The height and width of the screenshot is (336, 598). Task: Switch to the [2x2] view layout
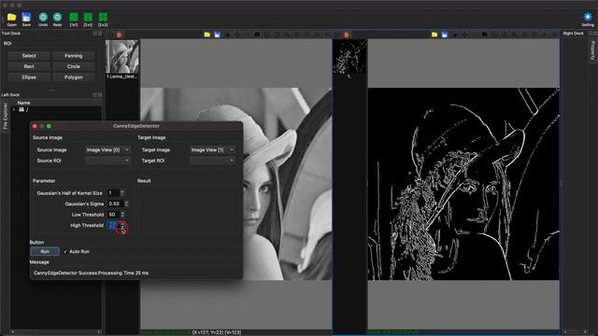tap(103, 17)
